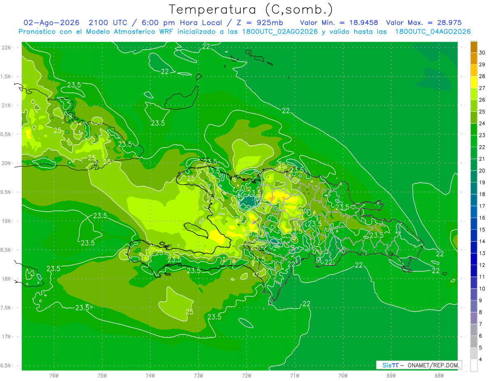The image size is (493, 381).
Task: Click the "17N" latitude axis label
Action: (7, 337)
